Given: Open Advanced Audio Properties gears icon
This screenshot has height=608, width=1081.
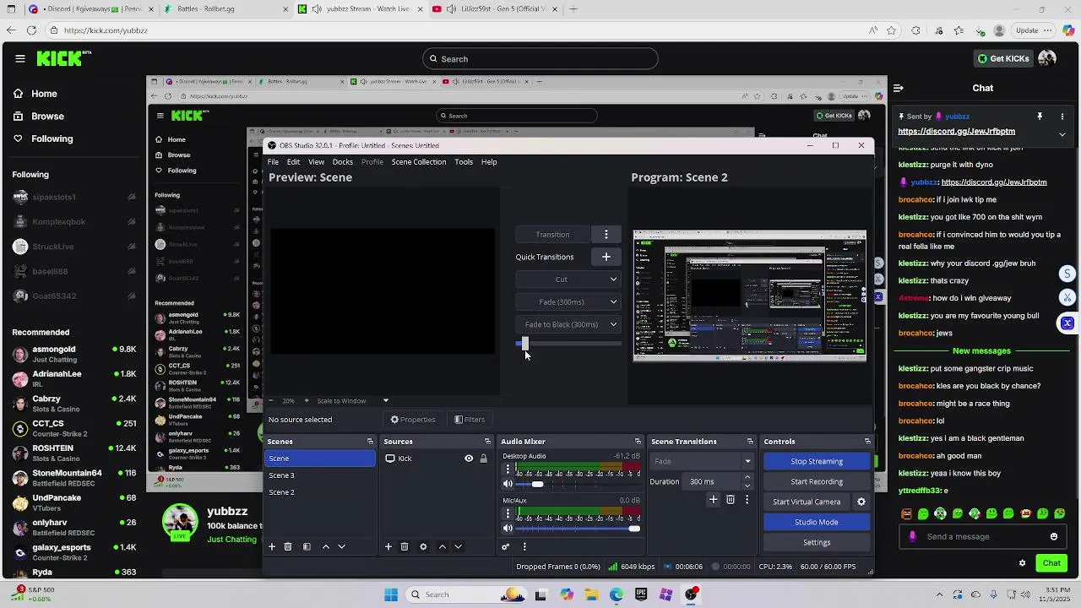Looking at the screenshot, I should [506, 547].
